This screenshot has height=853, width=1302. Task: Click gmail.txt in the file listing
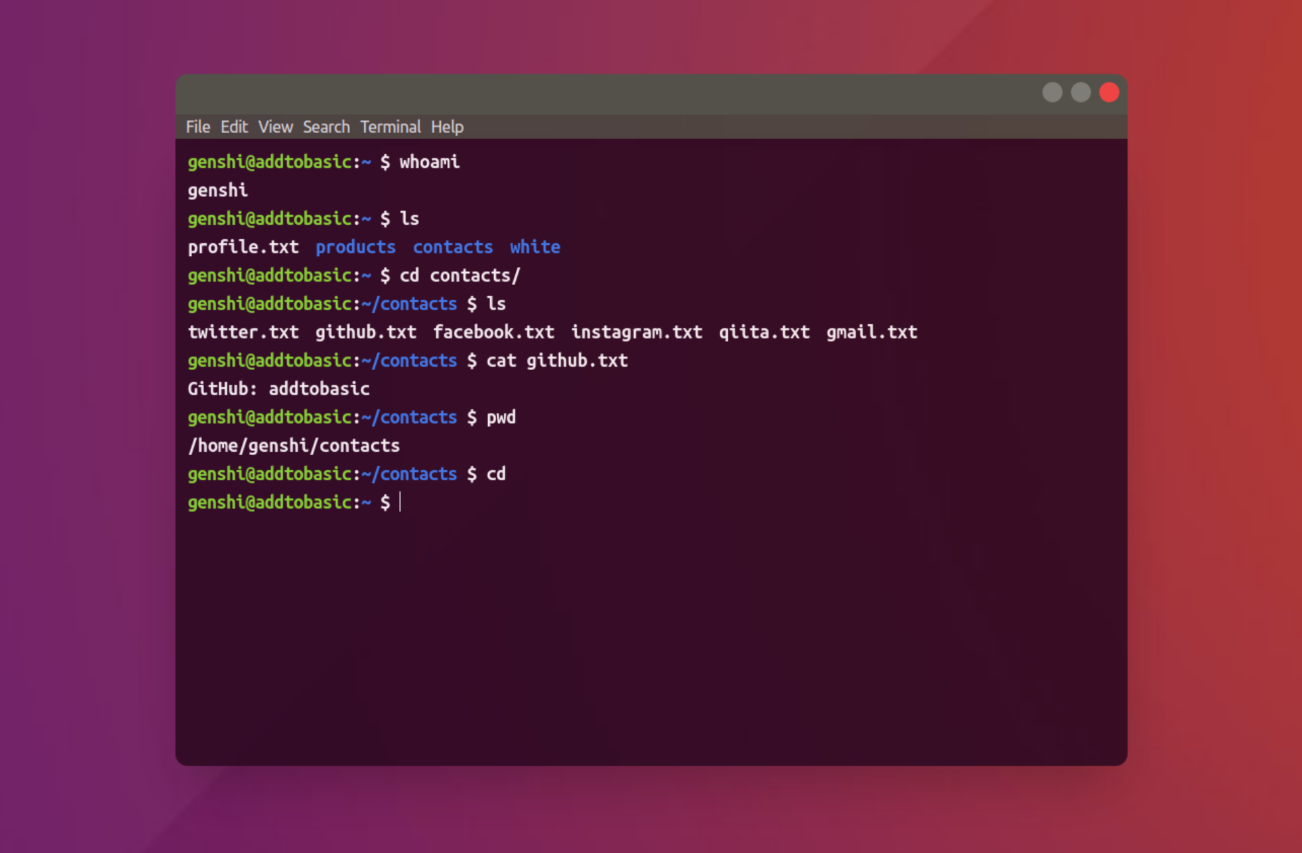coord(871,332)
